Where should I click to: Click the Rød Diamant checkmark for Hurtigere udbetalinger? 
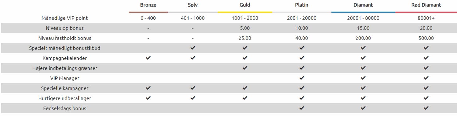(426, 98)
